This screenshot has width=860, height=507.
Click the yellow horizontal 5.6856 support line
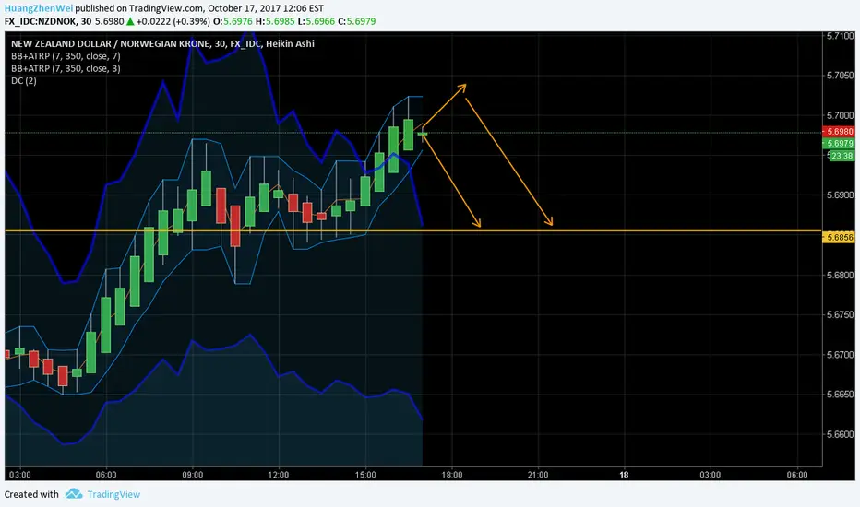[x=413, y=230]
